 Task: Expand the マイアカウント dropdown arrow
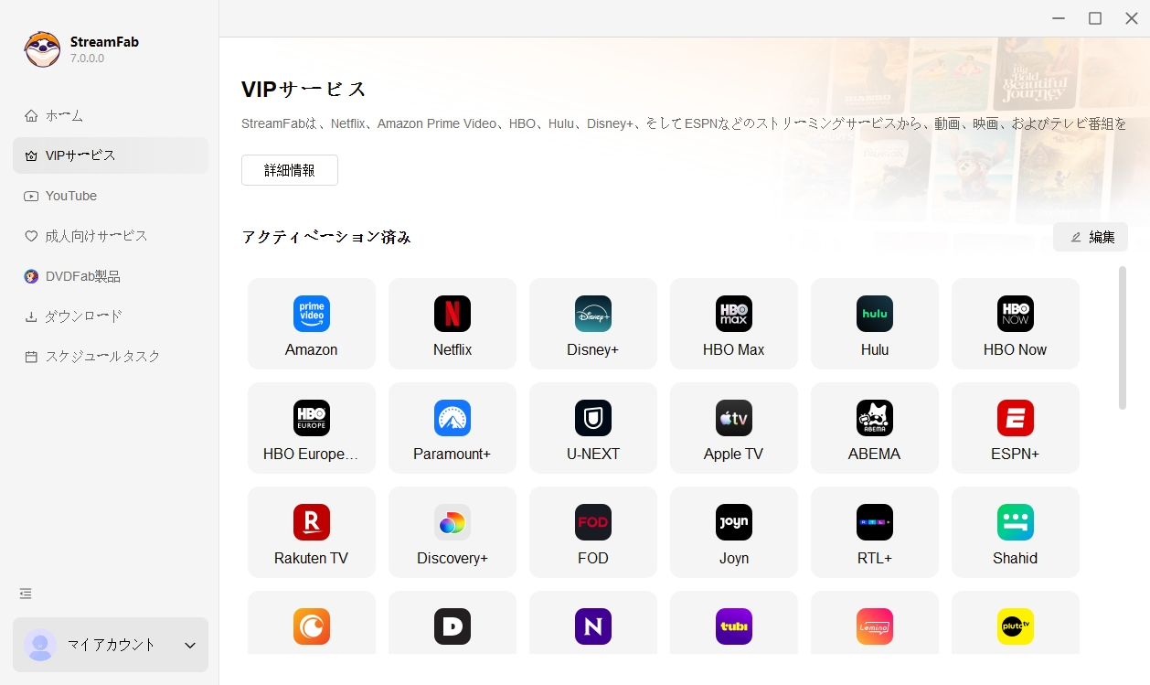pos(190,645)
